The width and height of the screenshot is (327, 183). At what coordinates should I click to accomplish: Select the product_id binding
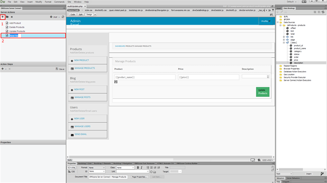click(x=298, y=46)
